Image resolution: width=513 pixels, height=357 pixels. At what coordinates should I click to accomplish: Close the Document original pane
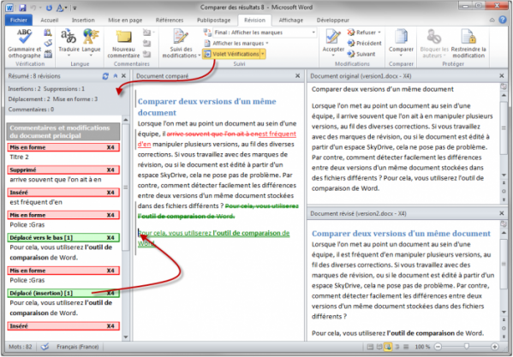[x=502, y=76]
